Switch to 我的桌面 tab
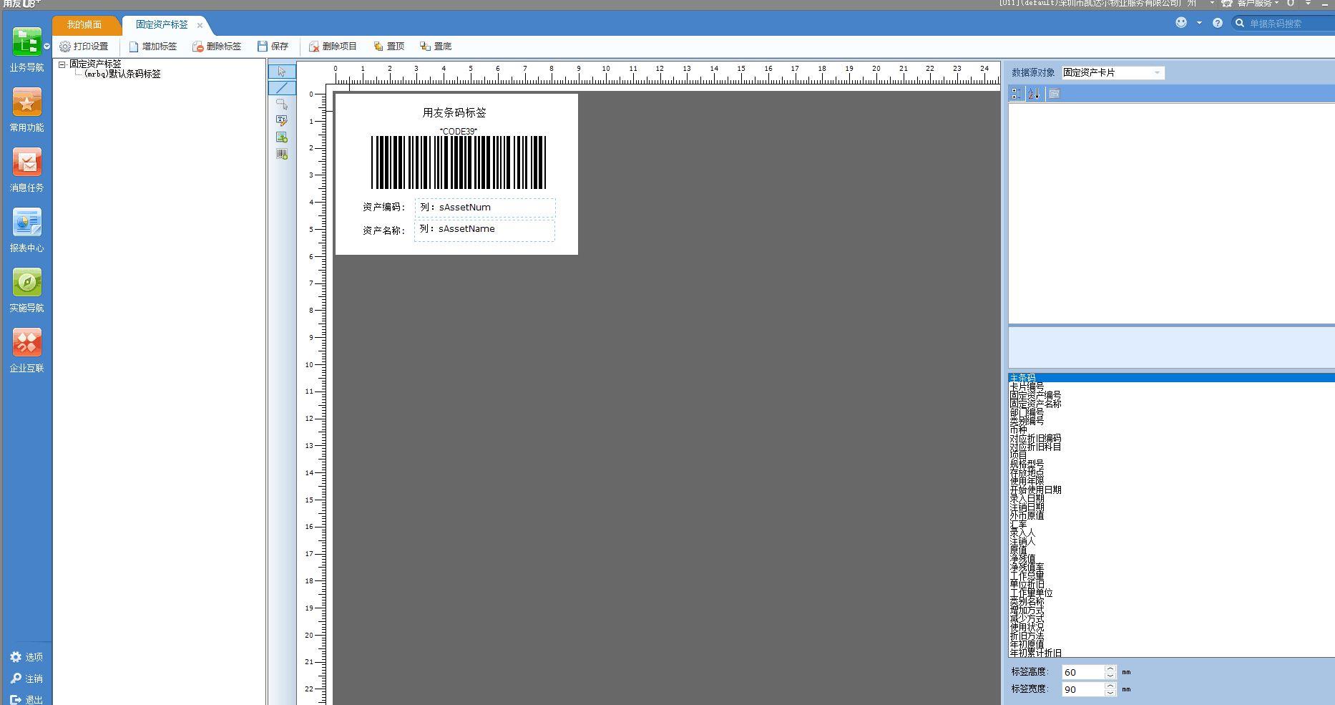Image resolution: width=1335 pixels, height=705 pixels. click(x=84, y=25)
